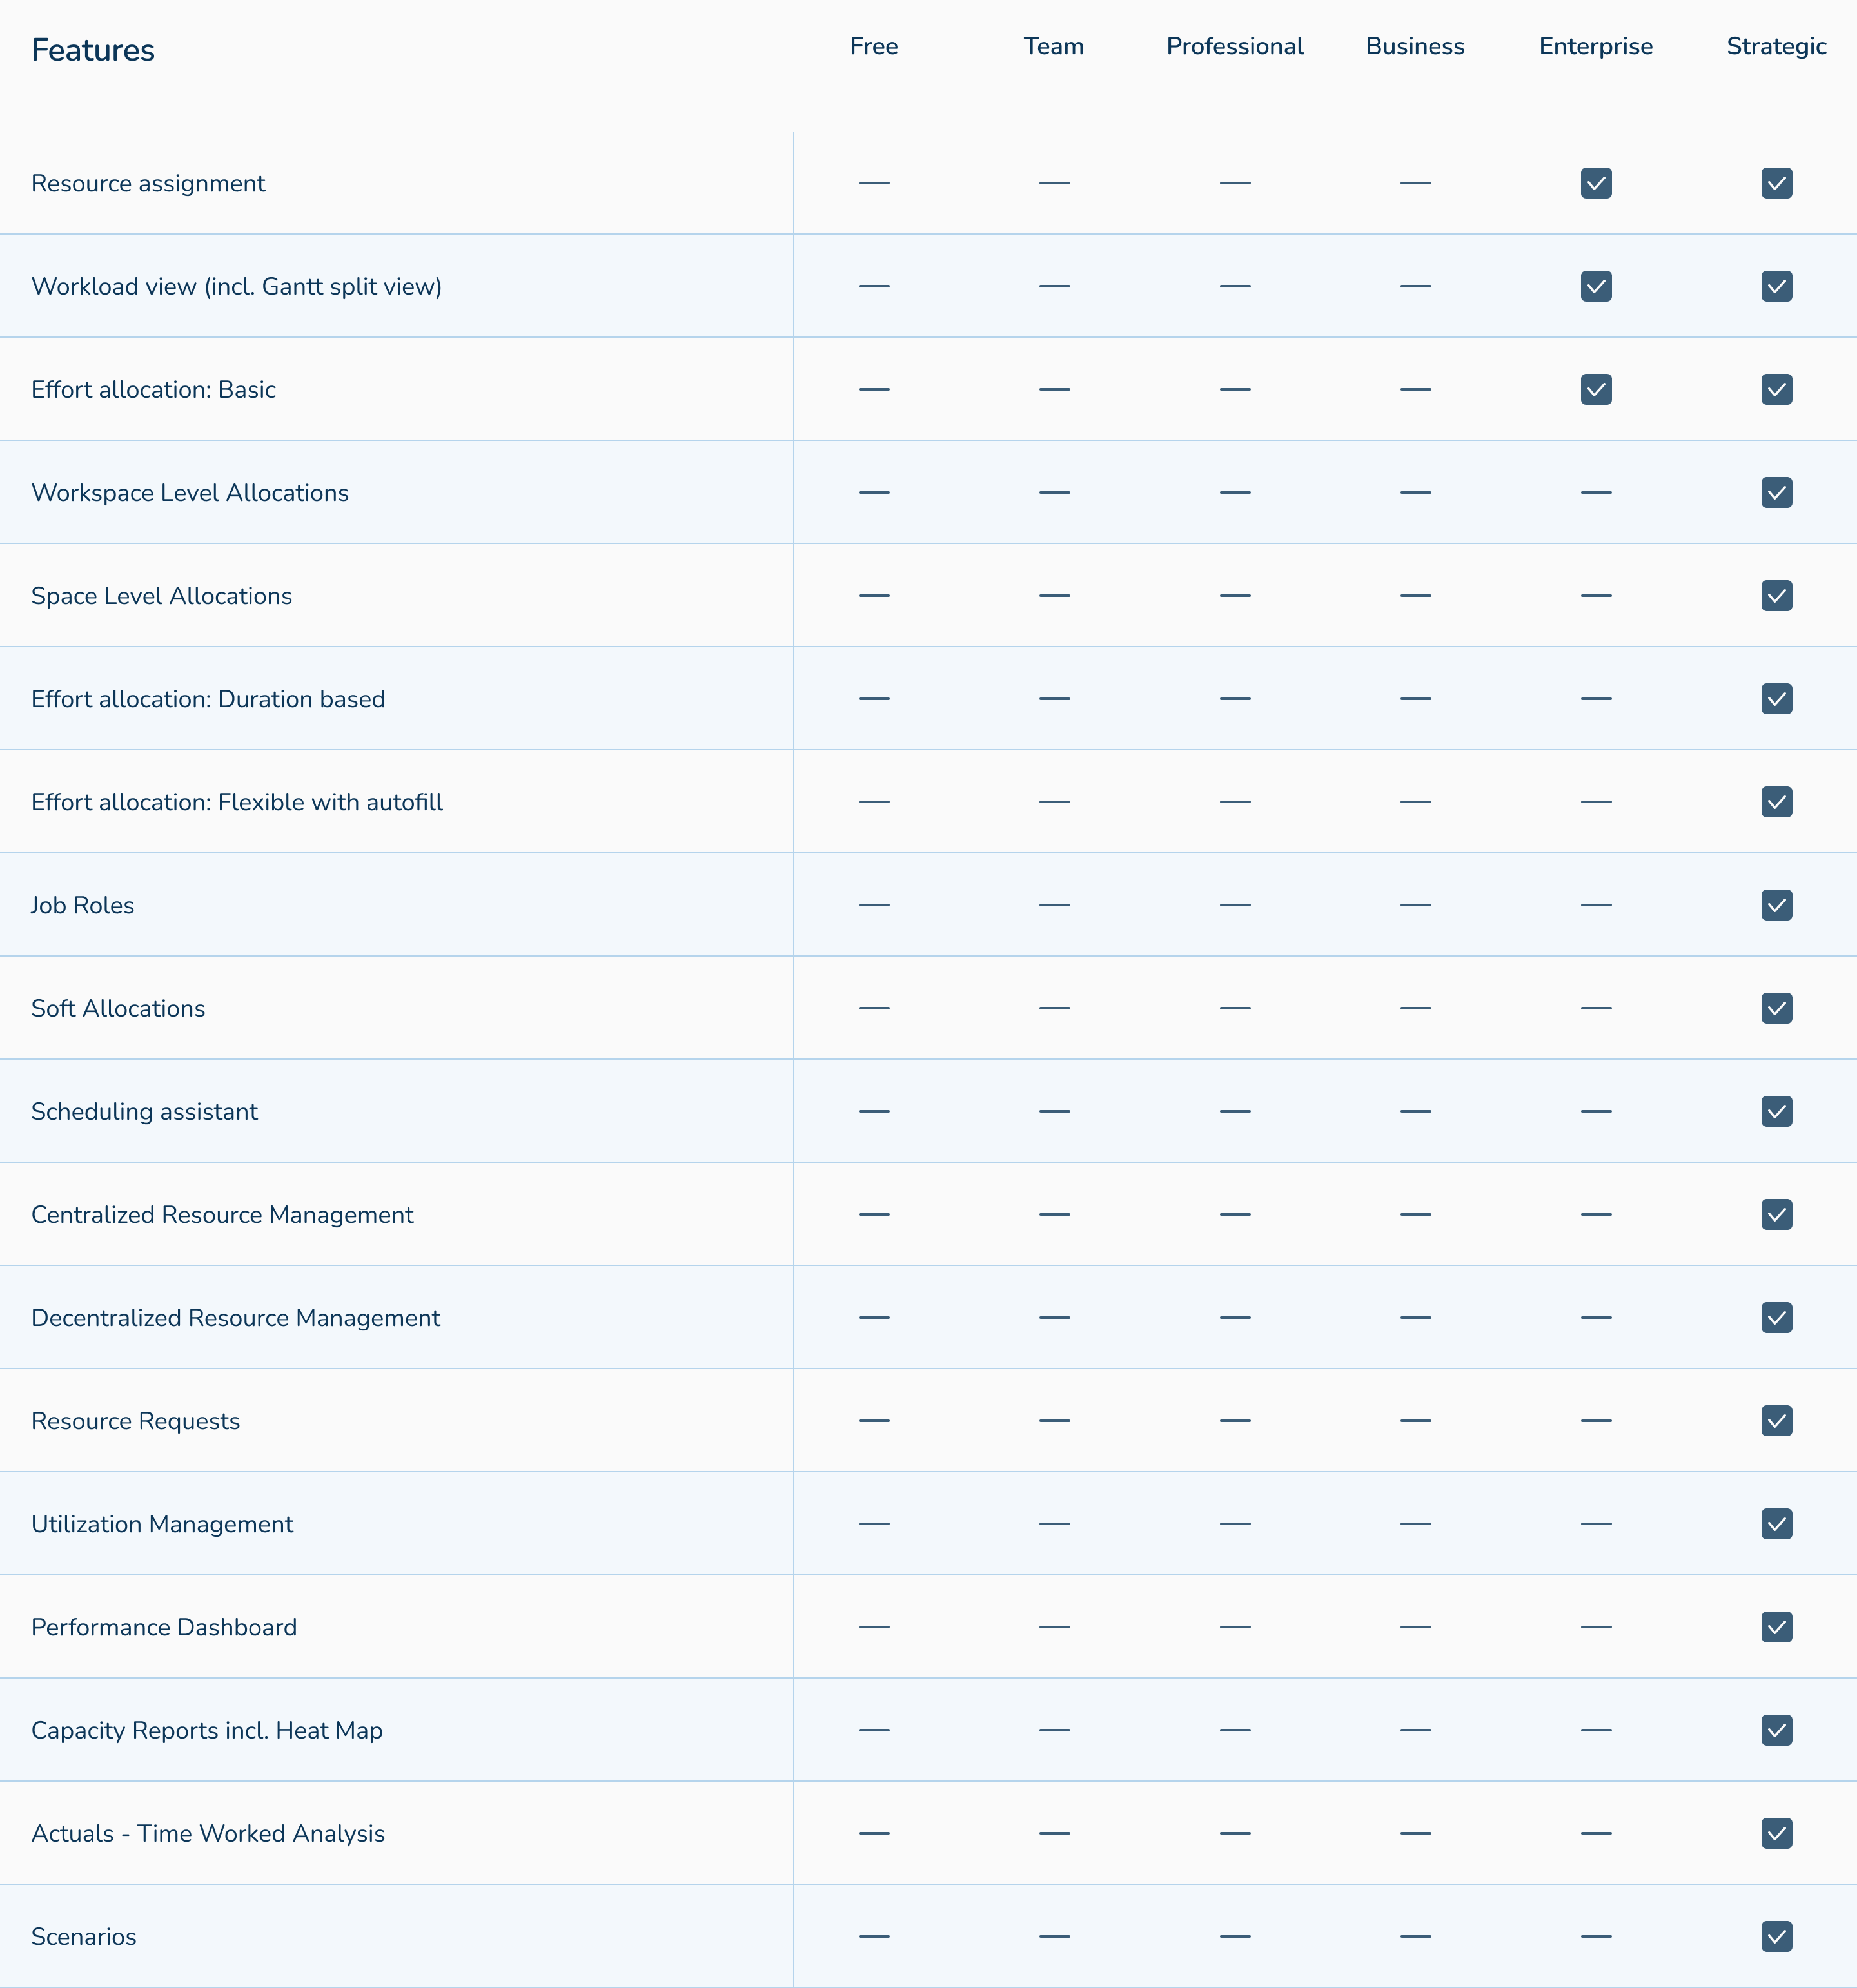This screenshot has width=1857, height=1988.
Task: Click Enterprise checkmark for Resource assignment
Action: pyautogui.click(x=1596, y=183)
